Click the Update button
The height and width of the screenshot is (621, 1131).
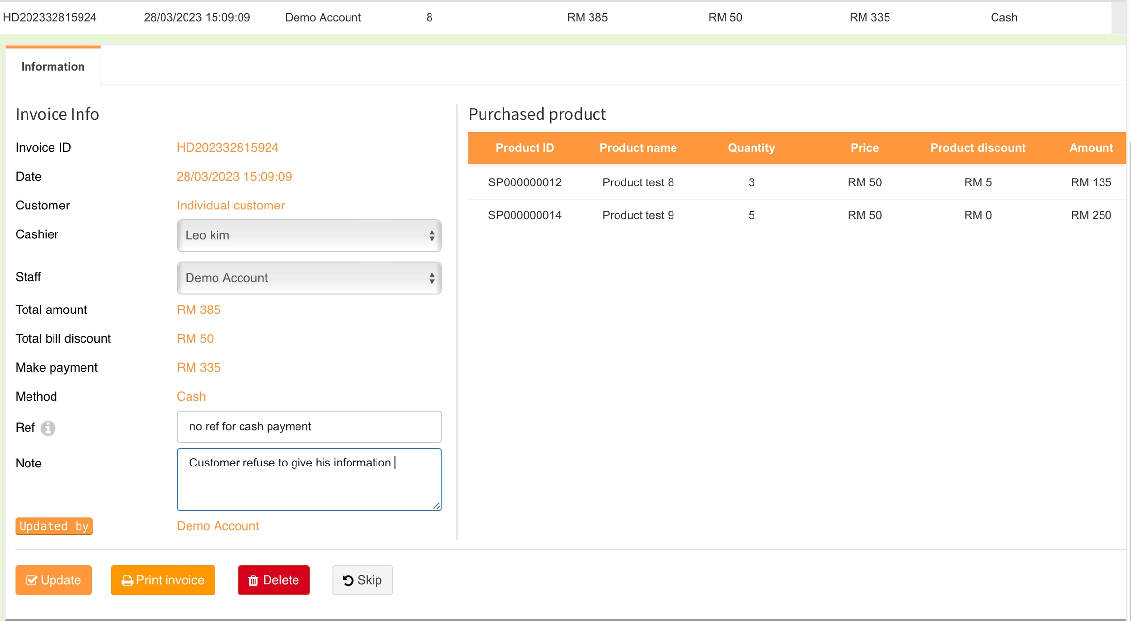54,580
